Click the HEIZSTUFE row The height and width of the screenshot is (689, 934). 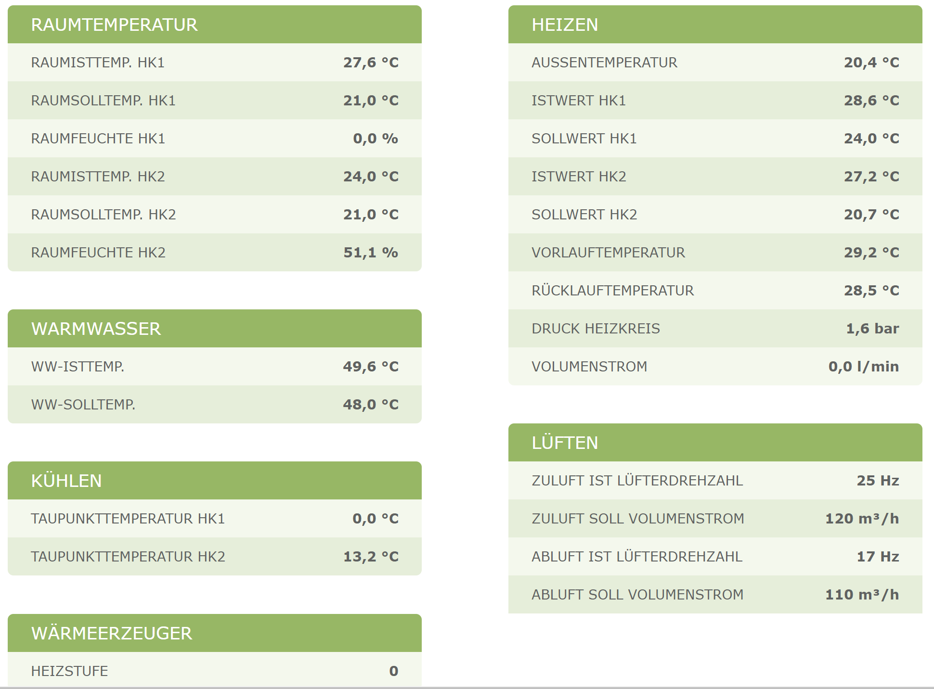tap(215, 671)
